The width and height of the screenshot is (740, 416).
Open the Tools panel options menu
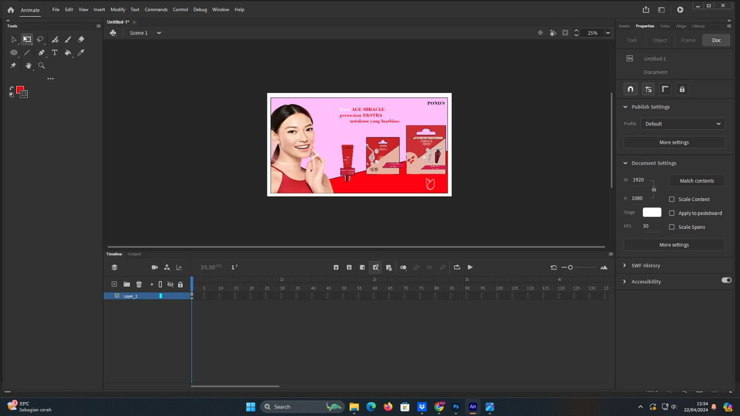(98, 26)
